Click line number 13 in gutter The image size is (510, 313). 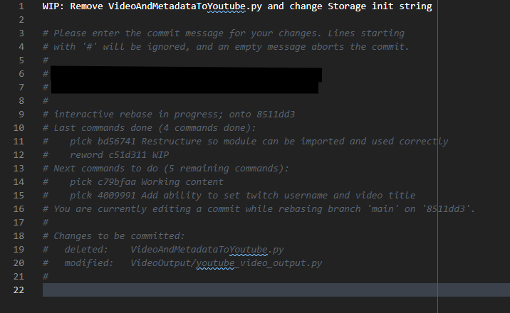pyautogui.click(x=19, y=168)
